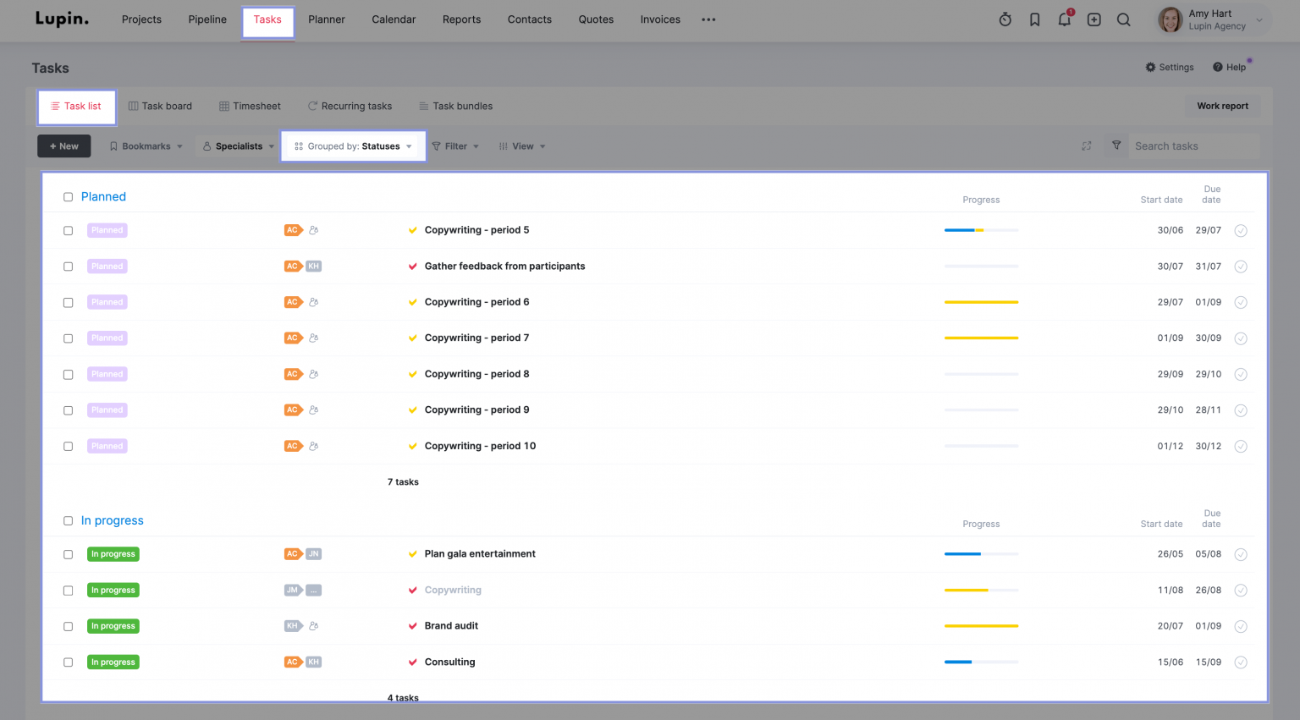Open the Grouped by: Statuses dropdown
The width and height of the screenshot is (1300, 720).
click(x=353, y=146)
